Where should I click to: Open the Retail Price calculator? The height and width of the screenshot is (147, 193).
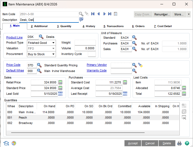[x=60, y=82]
